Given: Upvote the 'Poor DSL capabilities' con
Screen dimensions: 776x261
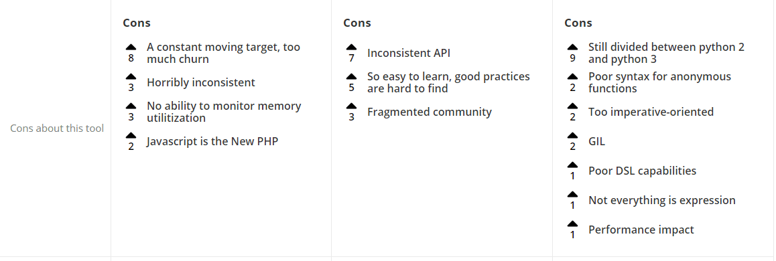Looking at the screenshot, I should pyautogui.click(x=572, y=165).
